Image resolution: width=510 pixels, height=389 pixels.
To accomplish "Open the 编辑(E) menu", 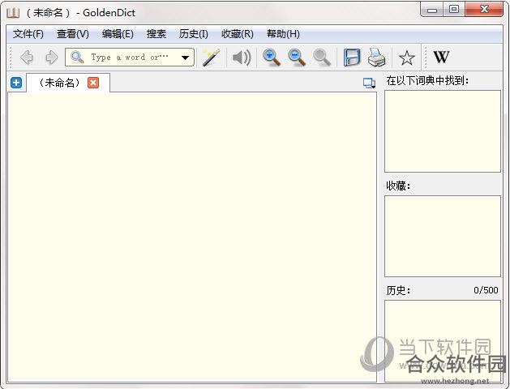I will (118, 34).
